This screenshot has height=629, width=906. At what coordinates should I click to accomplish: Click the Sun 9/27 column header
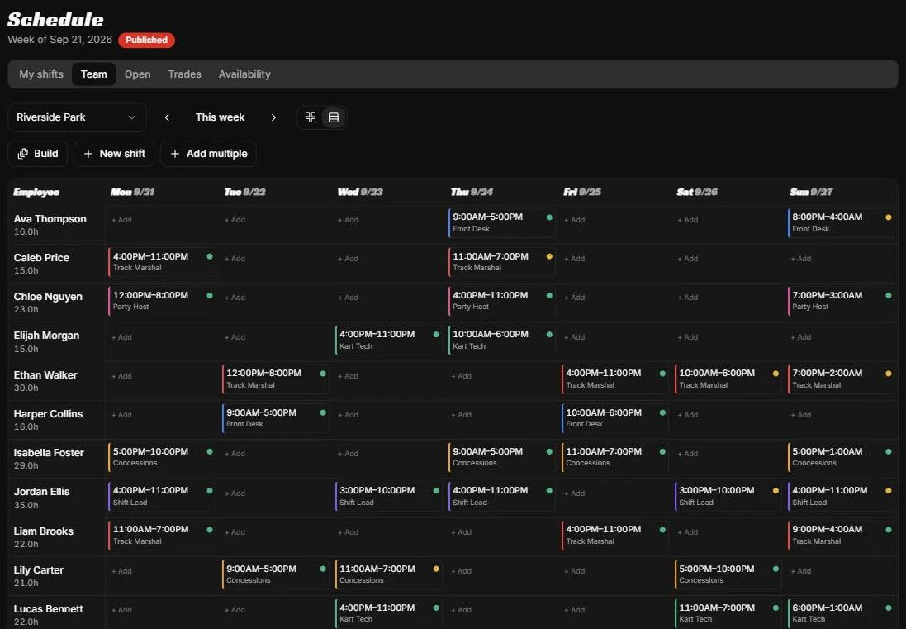click(811, 192)
